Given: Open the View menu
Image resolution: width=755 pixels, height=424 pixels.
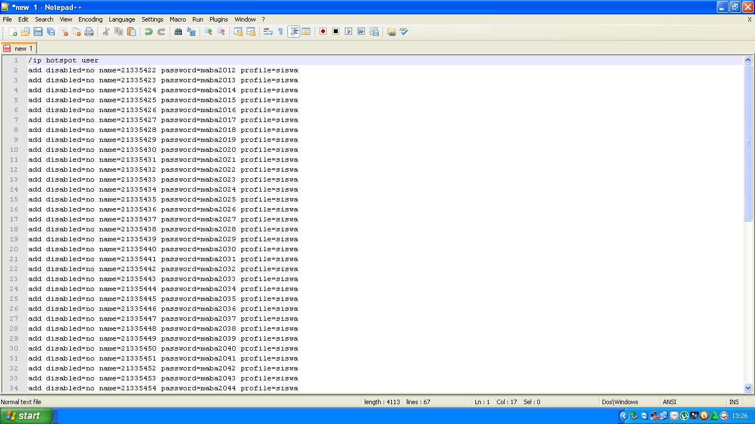Looking at the screenshot, I should pyautogui.click(x=66, y=19).
